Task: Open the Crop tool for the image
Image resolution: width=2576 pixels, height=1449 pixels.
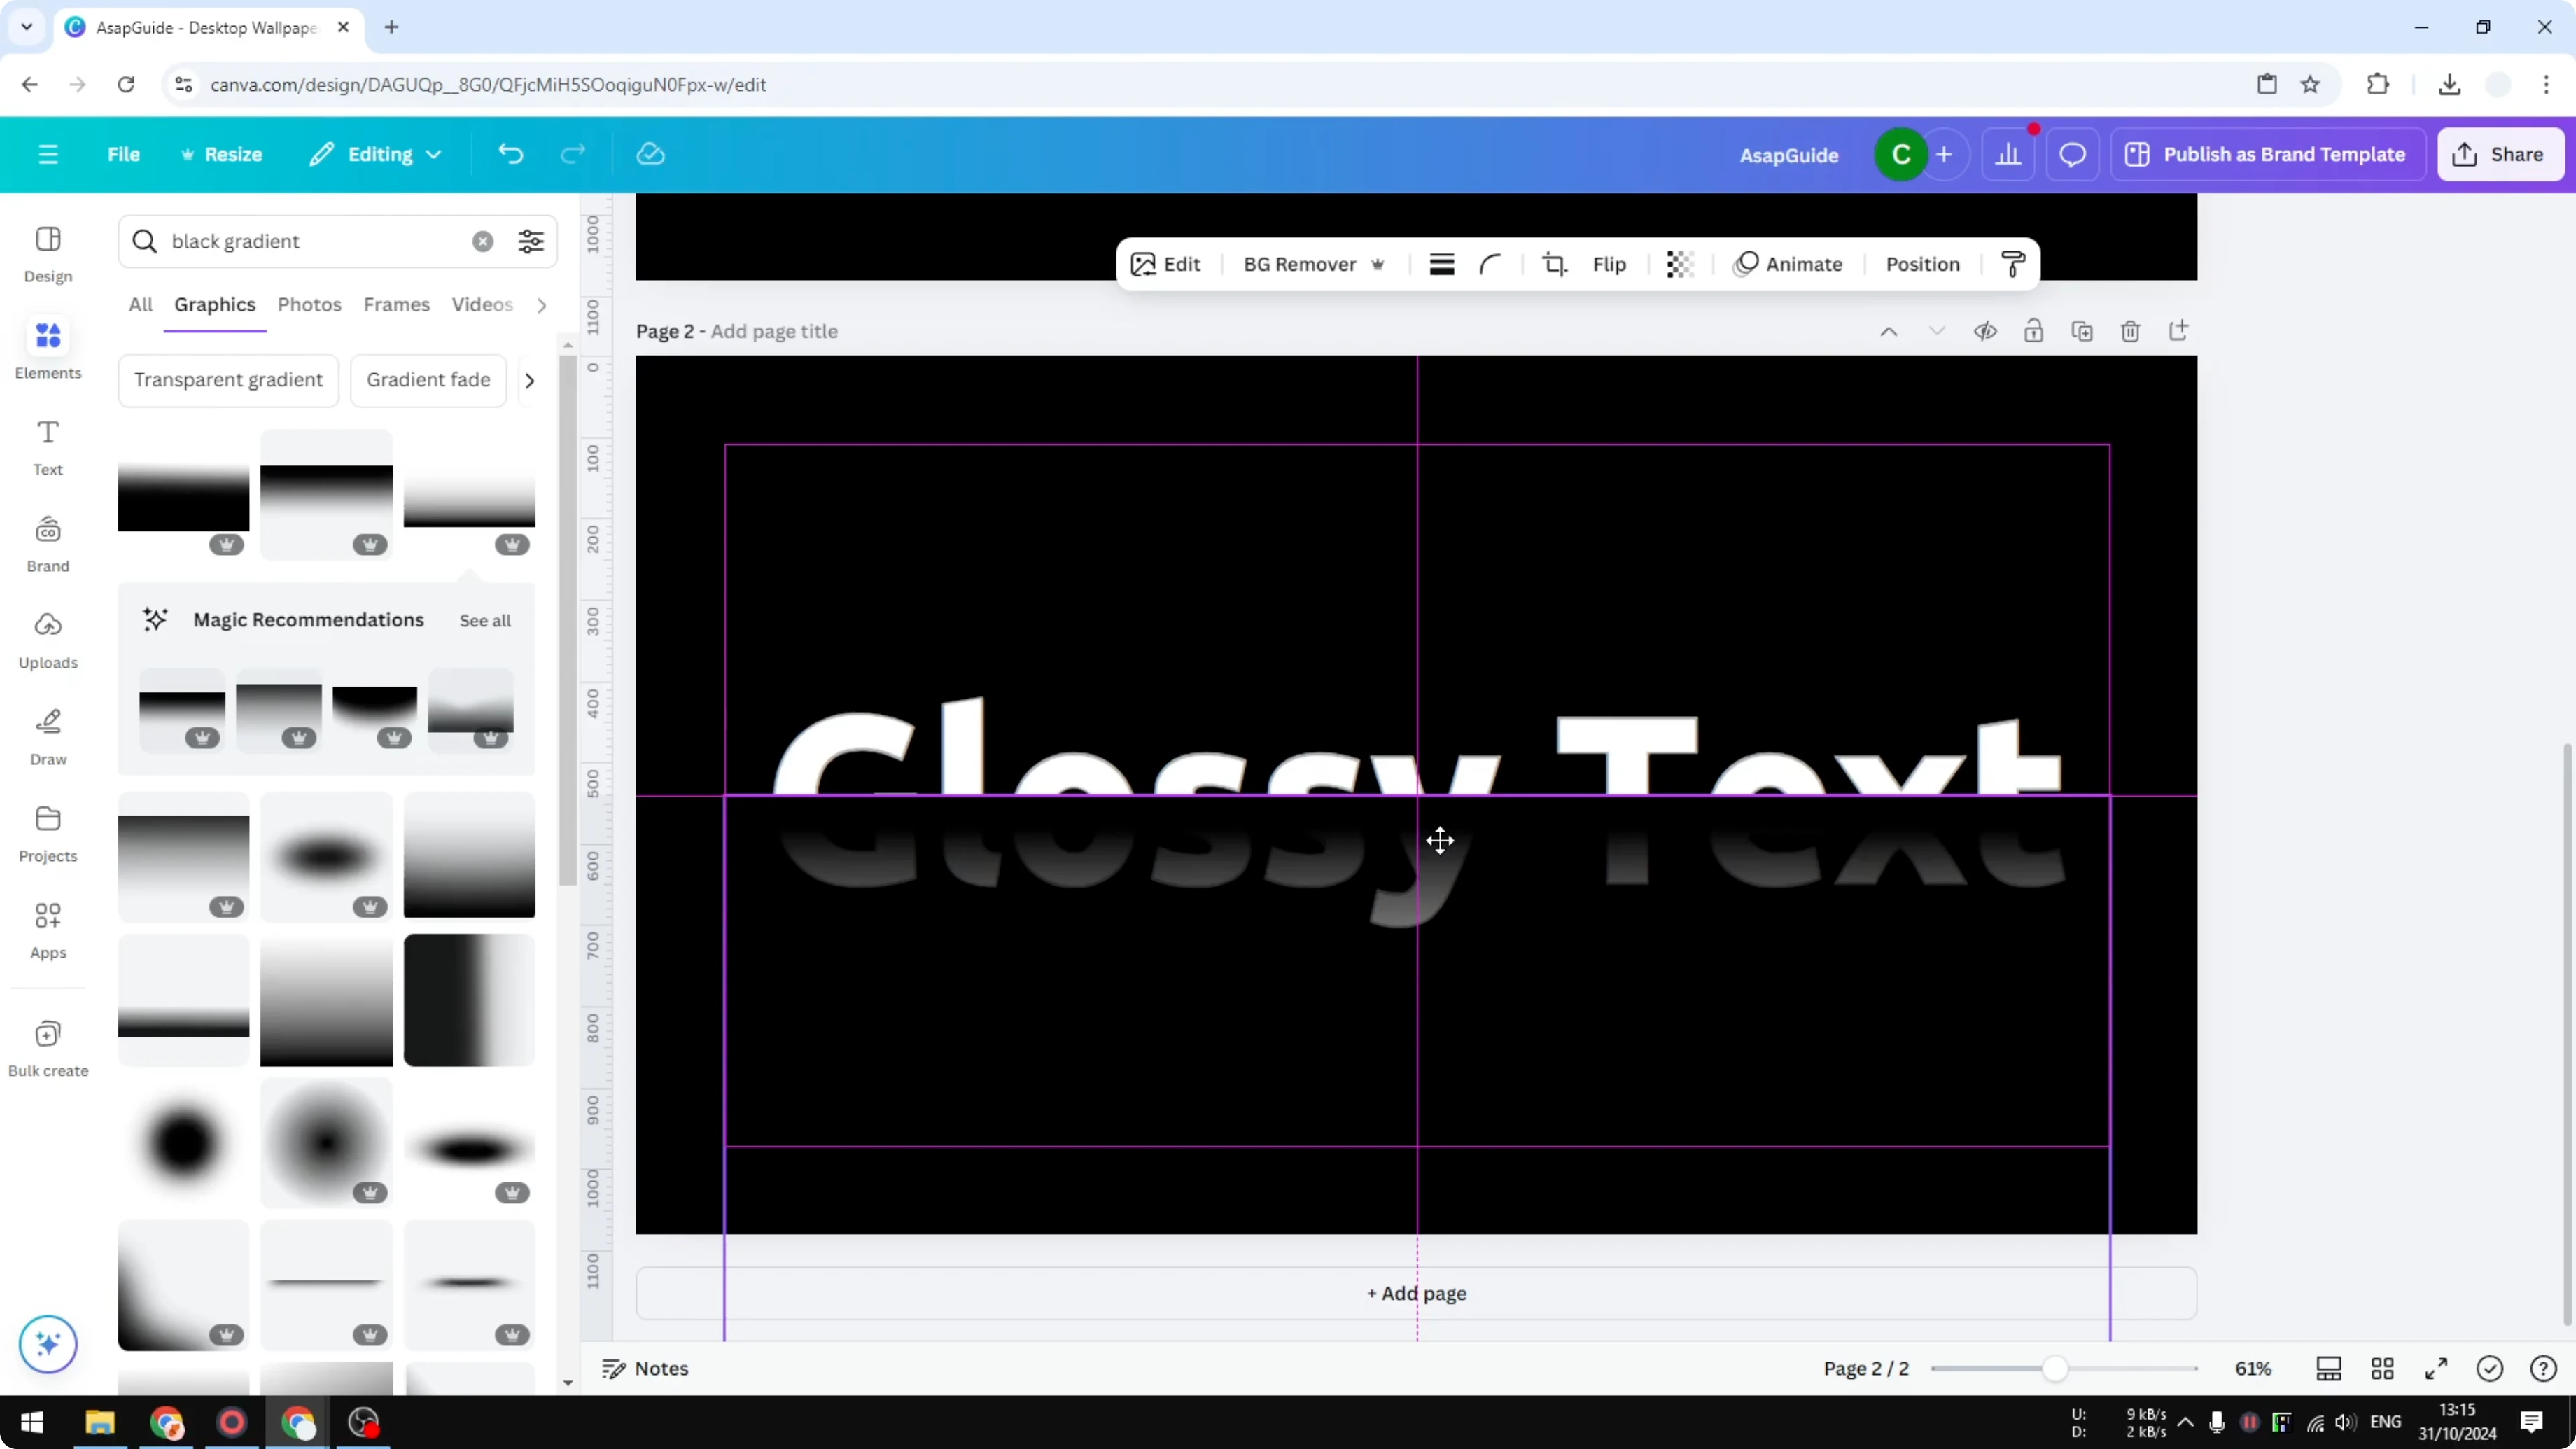Action: coord(1554,264)
